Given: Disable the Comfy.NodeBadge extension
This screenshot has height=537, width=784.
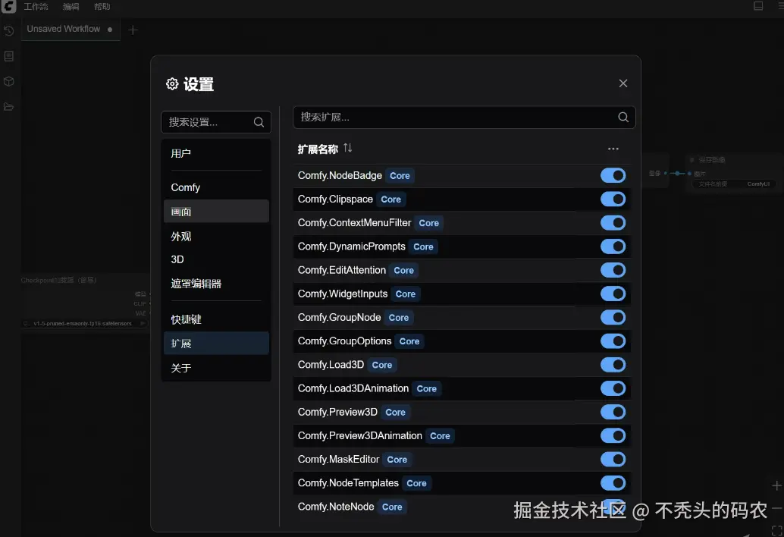Looking at the screenshot, I should 613,175.
